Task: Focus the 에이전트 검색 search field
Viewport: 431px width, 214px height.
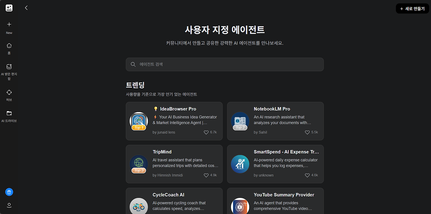Action: [225, 64]
